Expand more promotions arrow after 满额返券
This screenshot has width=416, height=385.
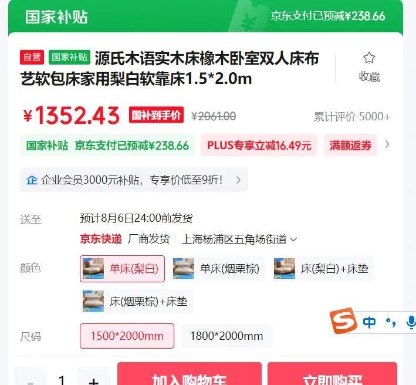[387, 144]
